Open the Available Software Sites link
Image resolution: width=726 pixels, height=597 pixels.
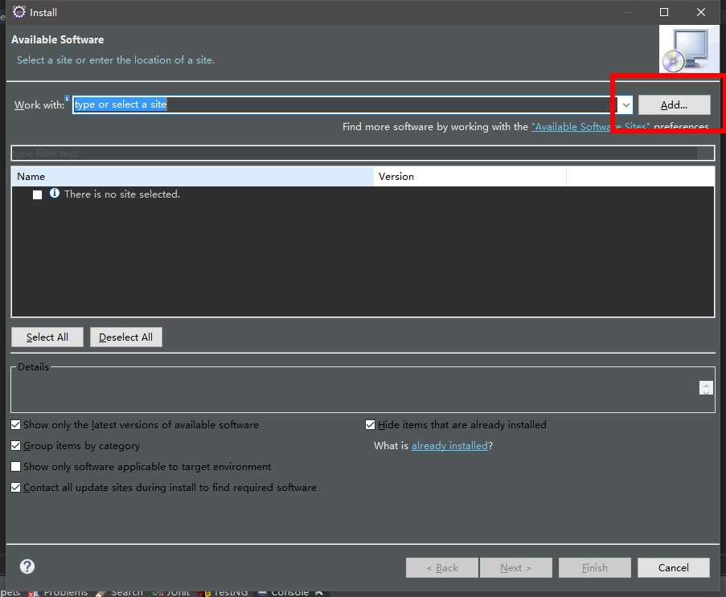(590, 127)
